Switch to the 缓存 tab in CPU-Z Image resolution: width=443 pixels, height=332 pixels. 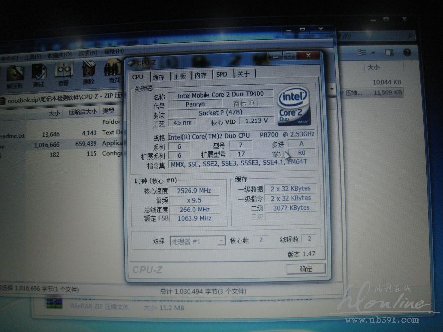click(x=158, y=76)
